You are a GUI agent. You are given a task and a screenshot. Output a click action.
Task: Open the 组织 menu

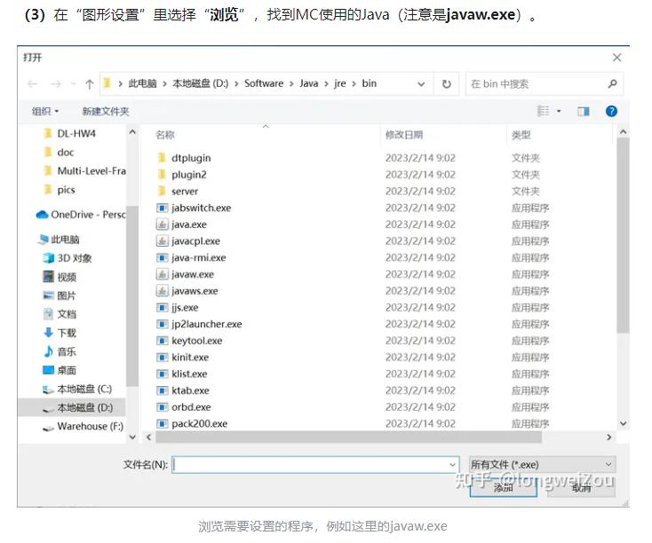pyautogui.click(x=45, y=111)
